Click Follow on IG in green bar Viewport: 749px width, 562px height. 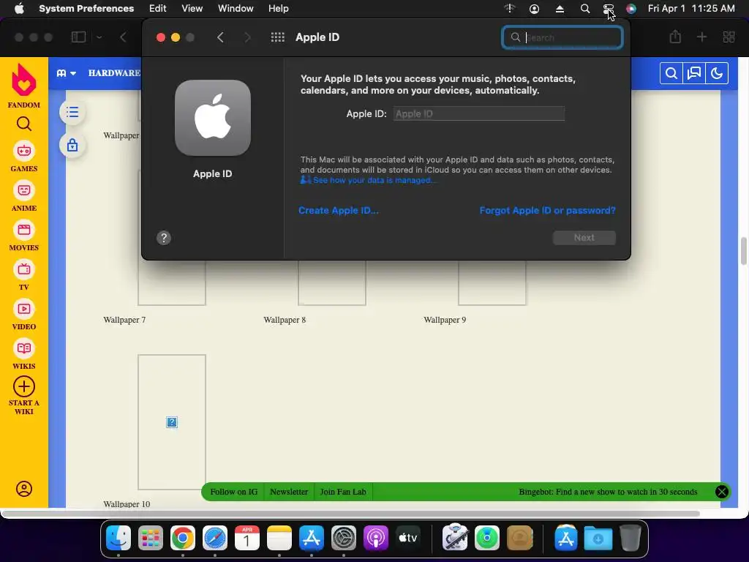click(233, 492)
